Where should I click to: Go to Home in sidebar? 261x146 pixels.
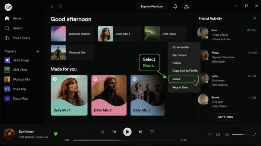pyautogui.click(x=13, y=18)
